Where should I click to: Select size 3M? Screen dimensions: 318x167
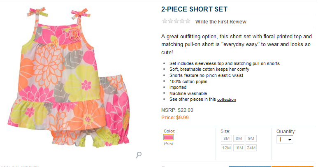point(227,139)
